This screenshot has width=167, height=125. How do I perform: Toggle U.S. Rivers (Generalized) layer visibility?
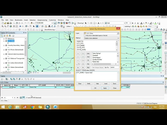tap(6, 50)
